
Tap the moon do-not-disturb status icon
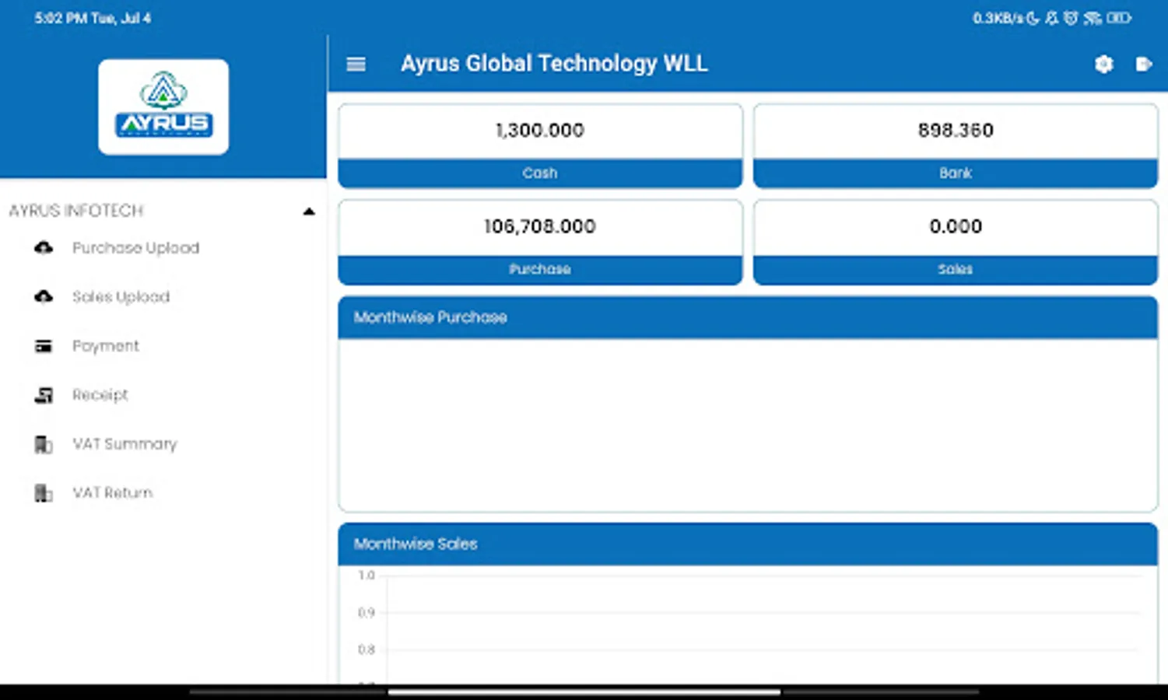click(1033, 18)
